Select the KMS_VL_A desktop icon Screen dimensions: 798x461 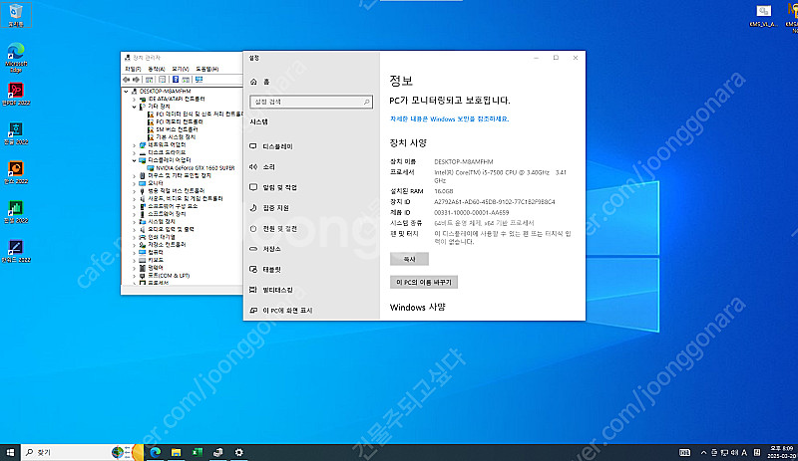tap(763, 15)
